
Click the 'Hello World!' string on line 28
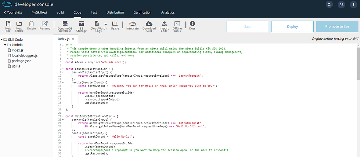[122, 136]
